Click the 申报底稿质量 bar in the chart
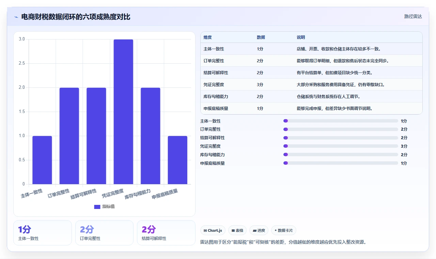The height and width of the screenshot is (259, 436). coord(177,160)
